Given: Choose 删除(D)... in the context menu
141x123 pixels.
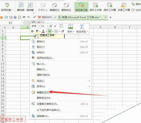Looking at the screenshot, I should (x=61, y=69).
